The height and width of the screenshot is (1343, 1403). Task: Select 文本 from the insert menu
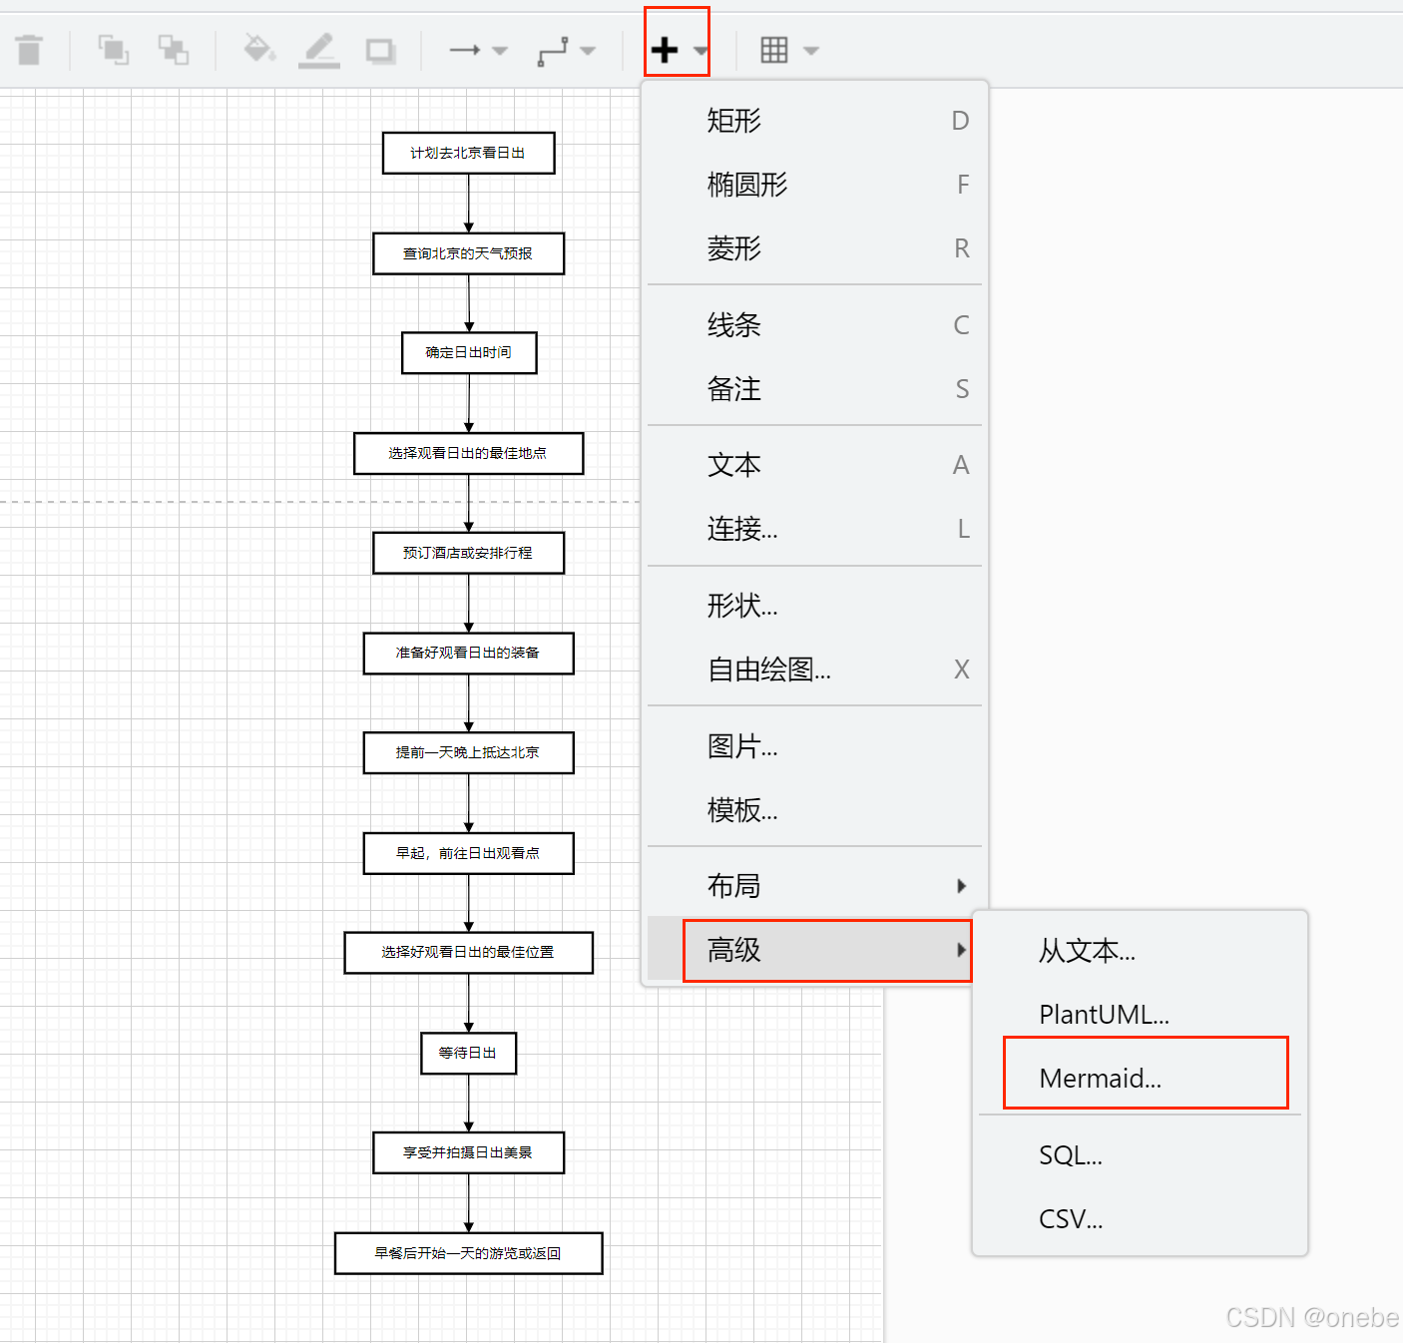815,465
